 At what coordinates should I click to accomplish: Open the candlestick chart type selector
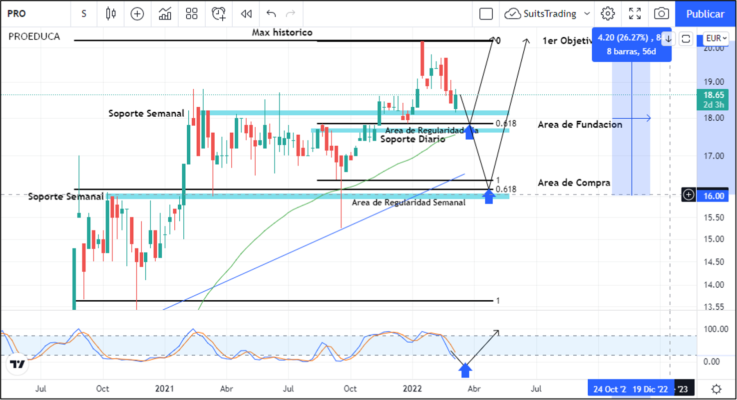pos(110,14)
